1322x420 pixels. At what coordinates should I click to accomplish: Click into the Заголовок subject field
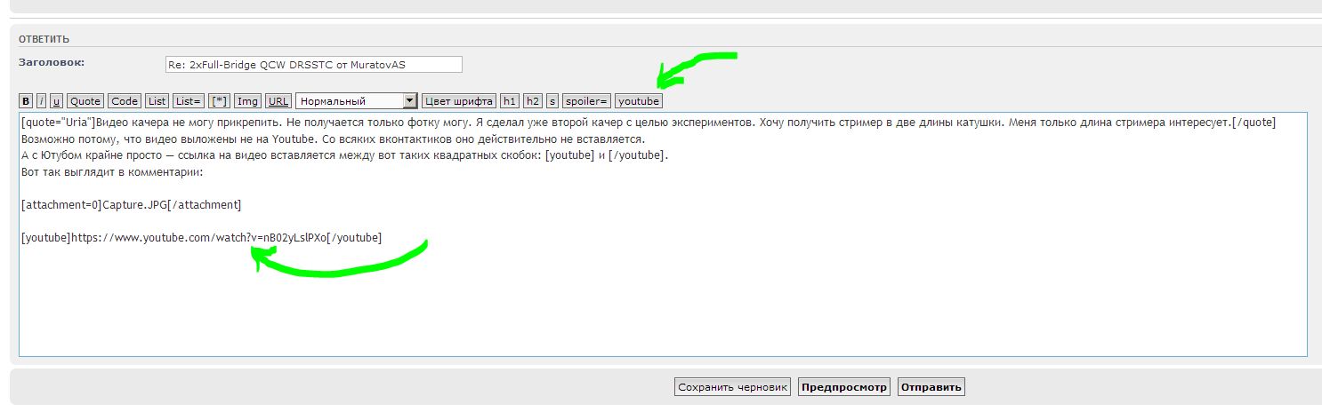click(x=312, y=65)
